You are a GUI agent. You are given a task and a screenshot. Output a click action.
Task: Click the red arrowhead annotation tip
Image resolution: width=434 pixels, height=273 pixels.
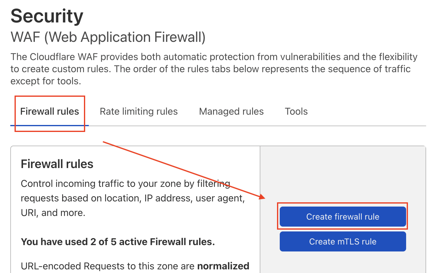pyautogui.click(x=263, y=198)
